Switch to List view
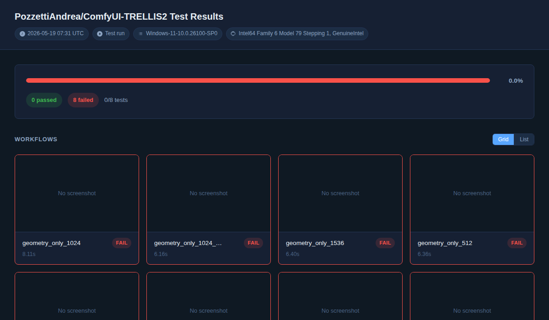 [x=524, y=139]
